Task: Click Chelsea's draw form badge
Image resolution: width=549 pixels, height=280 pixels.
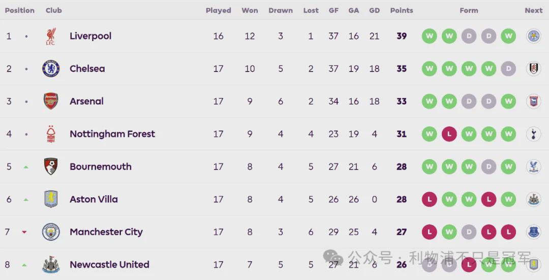Action: click(x=508, y=69)
